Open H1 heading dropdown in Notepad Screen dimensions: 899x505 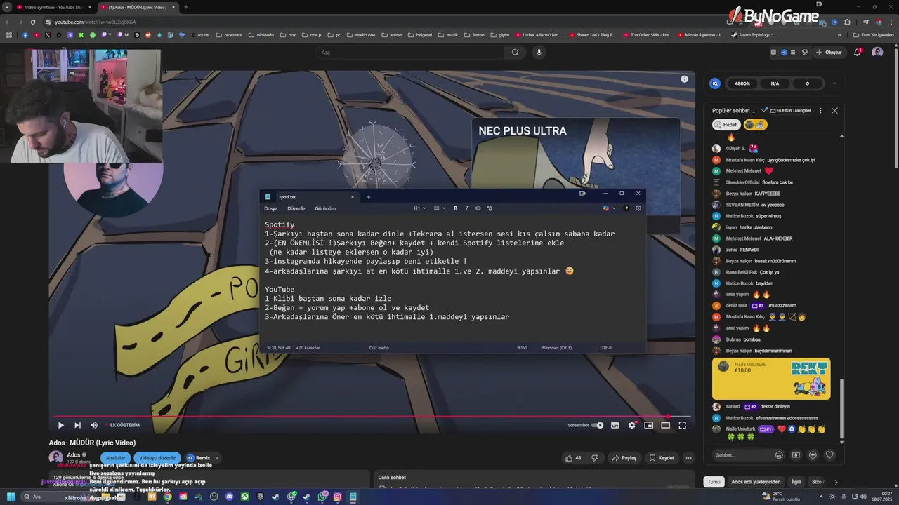pyautogui.click(x=419, y=208)
